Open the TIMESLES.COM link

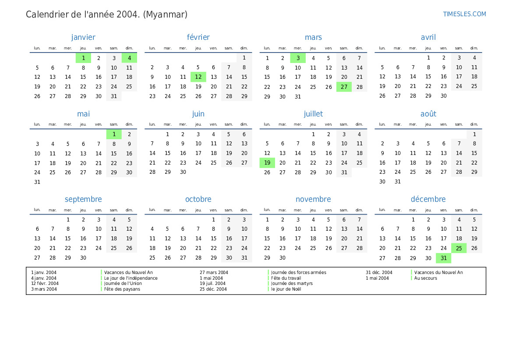coord(464,14)
